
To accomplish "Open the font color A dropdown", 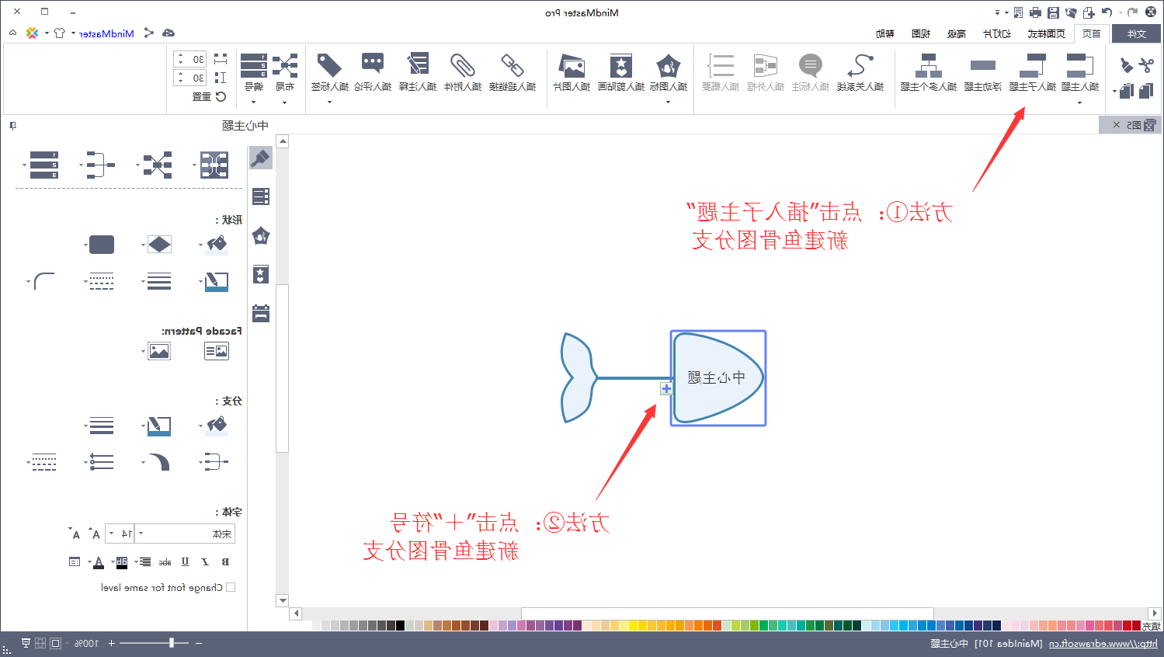I will click(89, 562).
